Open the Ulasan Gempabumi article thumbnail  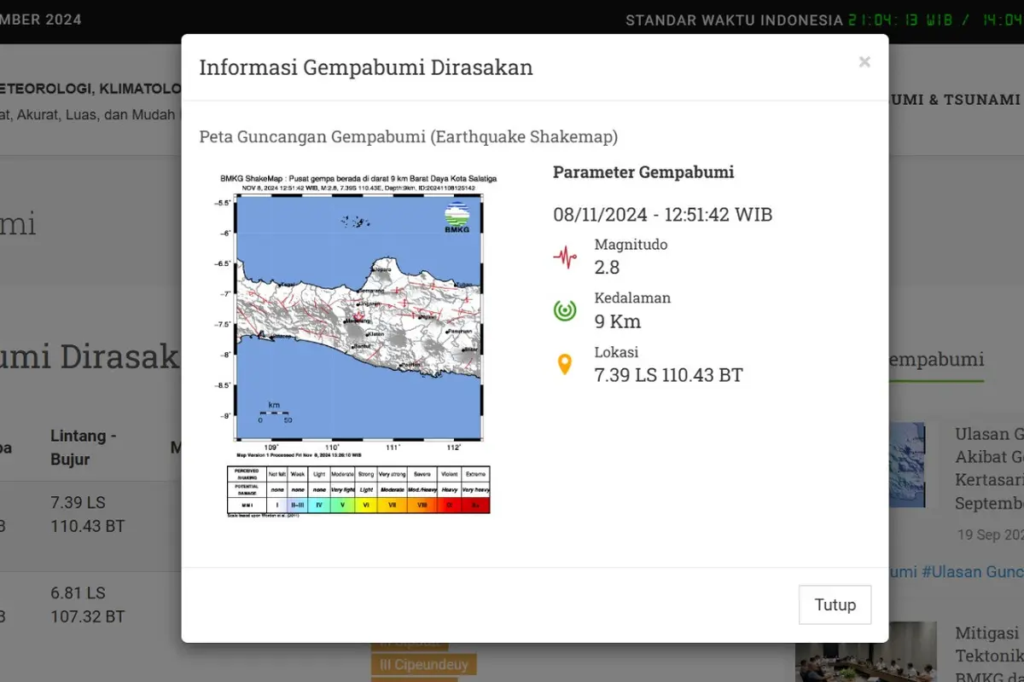pyautogui.click(x=907, y=465)
